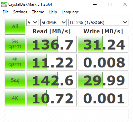
Task: Open the Theme menu
Action: point(38,12)
